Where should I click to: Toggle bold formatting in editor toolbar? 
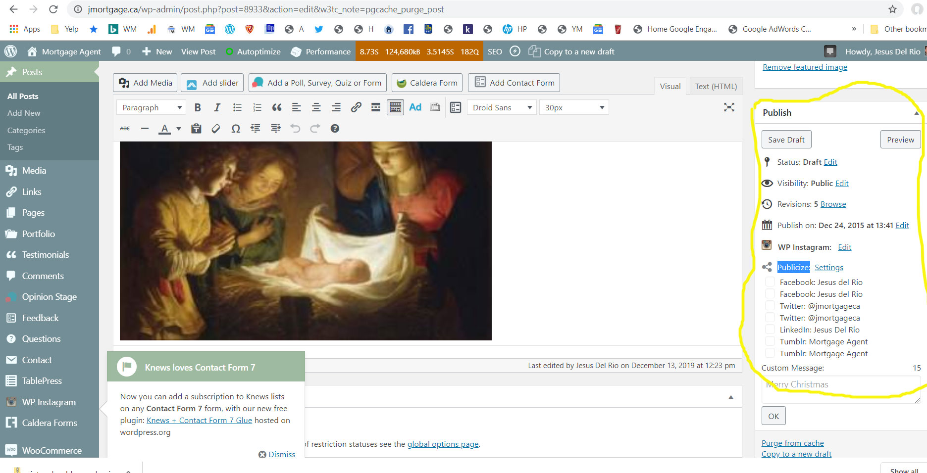[x=198, y=107]
